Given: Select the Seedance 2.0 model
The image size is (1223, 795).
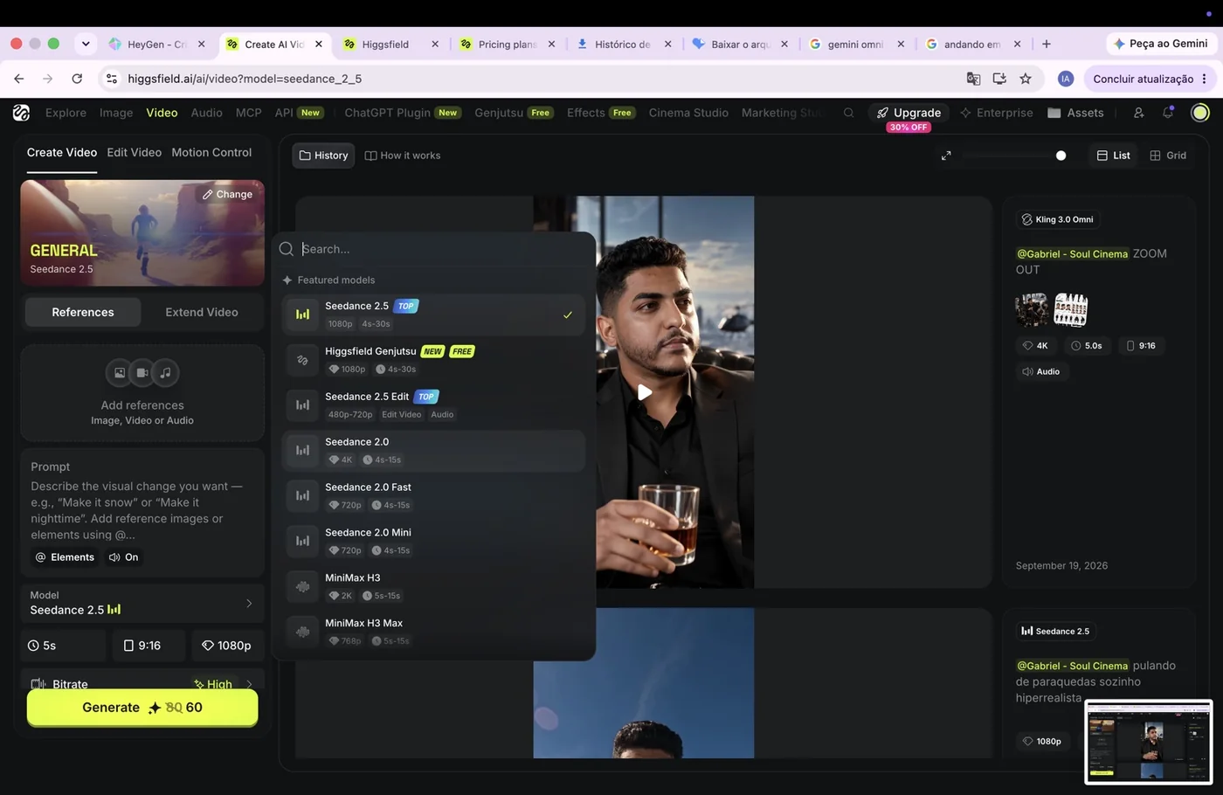Looking at the screenshot, I should tap(433, 451).
